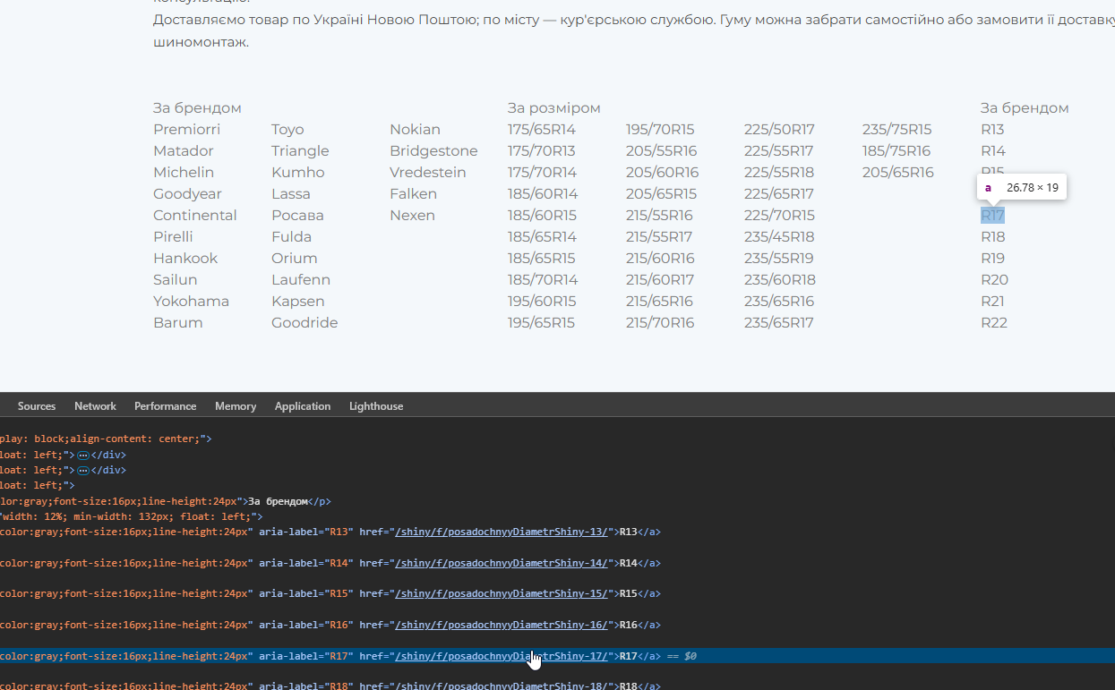The height and width of the screenshot is (690, 1115).
Task: Open the R18 diameter link on page
Action: point(993,237)
